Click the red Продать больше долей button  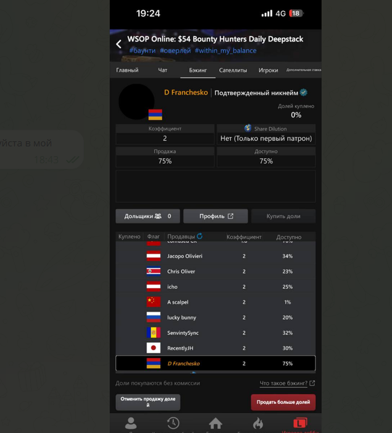pos(283,402)
